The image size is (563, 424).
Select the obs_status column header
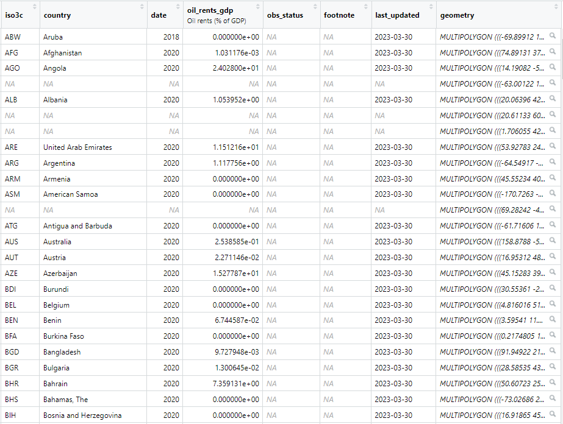tap(284, 15)
